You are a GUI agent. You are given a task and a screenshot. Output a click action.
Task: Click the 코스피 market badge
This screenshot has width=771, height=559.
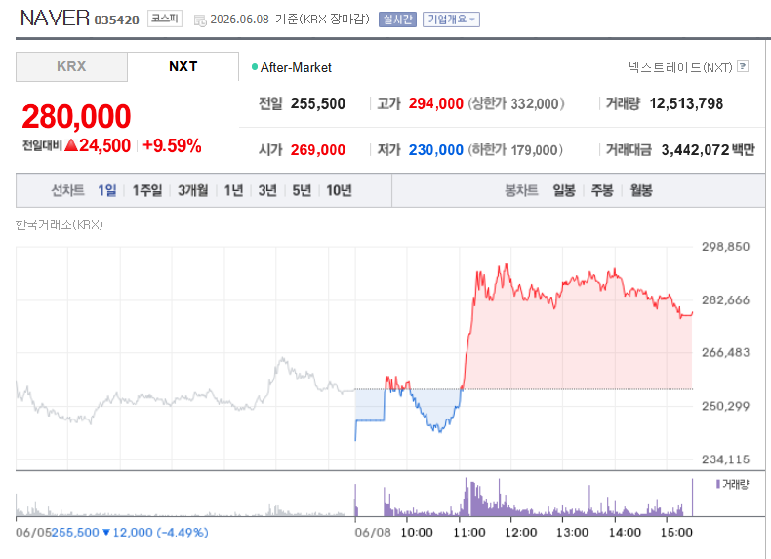tap(165, 19)
